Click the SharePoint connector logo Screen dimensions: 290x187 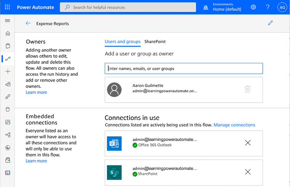tap(114, 173)
